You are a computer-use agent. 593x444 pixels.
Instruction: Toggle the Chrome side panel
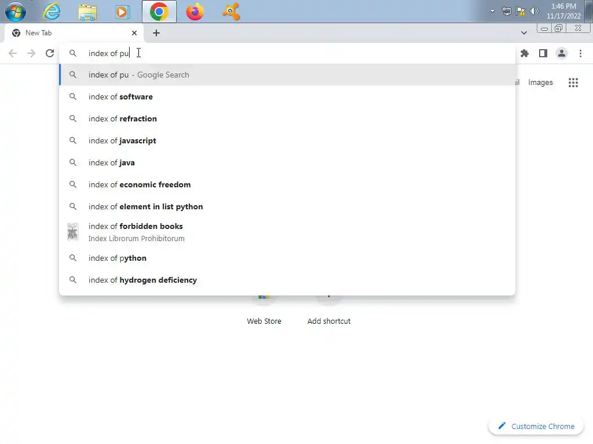(x=543, y=53)
